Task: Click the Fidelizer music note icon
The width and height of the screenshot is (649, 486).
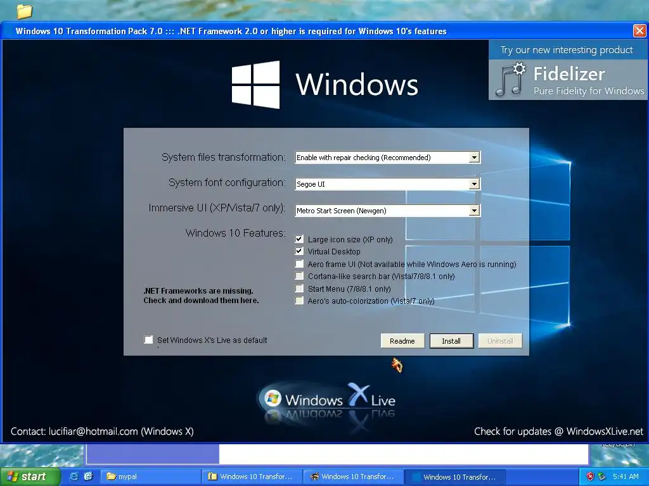Action: [x=511, y=79]
